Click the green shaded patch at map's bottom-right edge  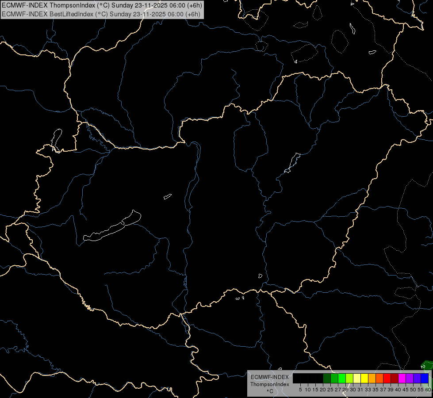[x=427, y=365]
